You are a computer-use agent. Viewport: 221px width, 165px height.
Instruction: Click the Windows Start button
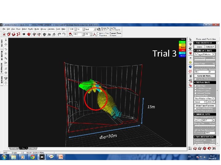click(x=4, y=157)
